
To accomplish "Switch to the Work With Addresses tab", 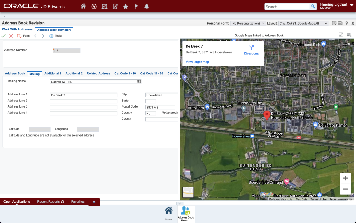I will pyautogui.click(x=17, y=29).
